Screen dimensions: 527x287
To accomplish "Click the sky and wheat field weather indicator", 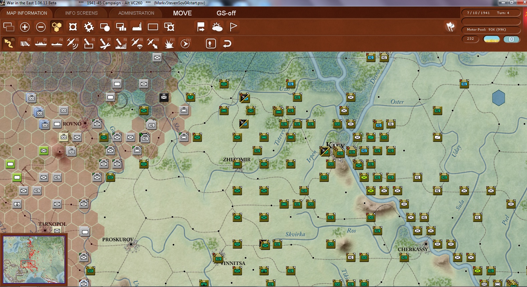I will tap(492, 39).
